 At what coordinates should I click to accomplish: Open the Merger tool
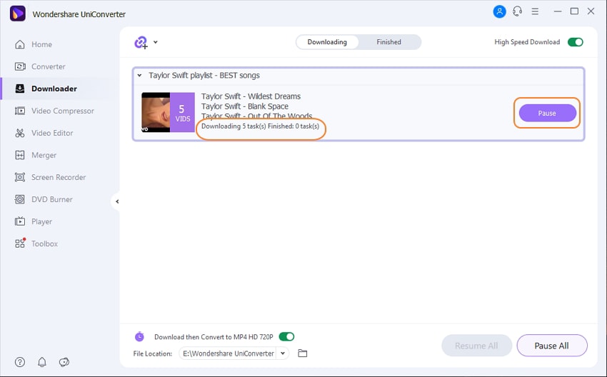[x=44, y=155]
